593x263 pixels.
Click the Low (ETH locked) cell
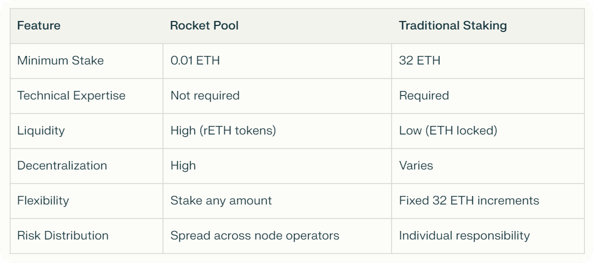coord(448,130)
